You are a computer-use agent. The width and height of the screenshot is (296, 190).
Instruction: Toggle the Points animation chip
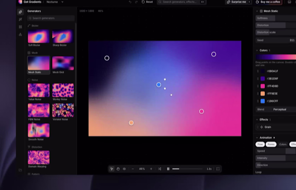click(271, 144)
